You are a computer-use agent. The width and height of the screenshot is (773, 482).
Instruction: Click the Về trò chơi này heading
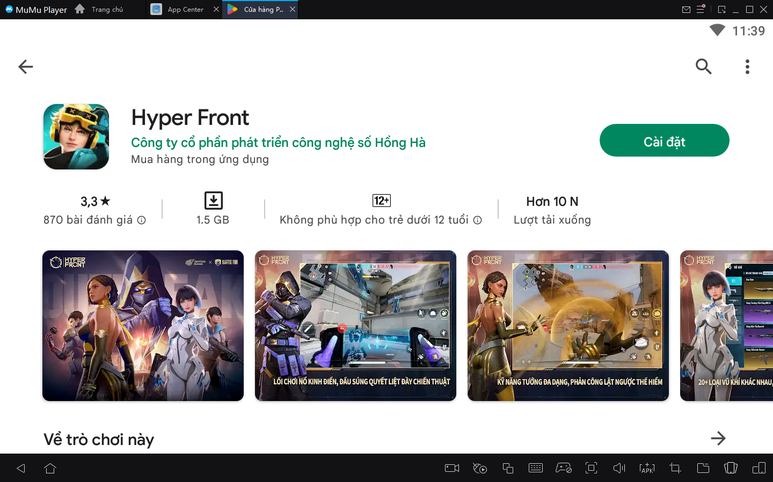99,440
